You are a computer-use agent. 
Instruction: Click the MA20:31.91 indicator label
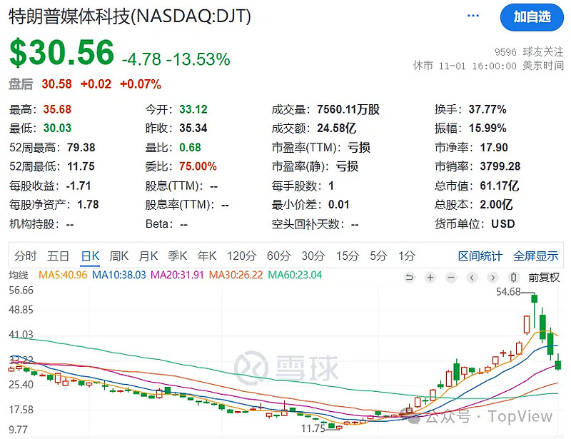[x=177, y=275]
